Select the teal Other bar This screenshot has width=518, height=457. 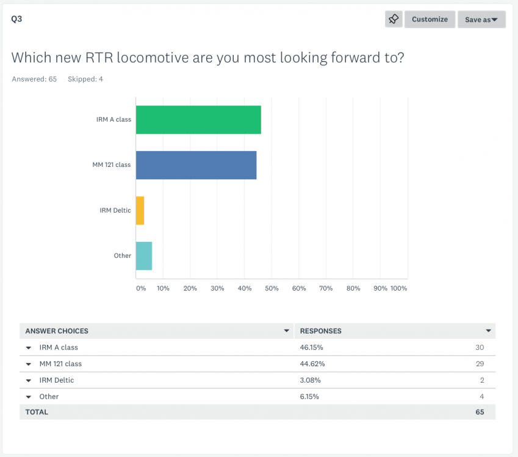pos(143,256)
